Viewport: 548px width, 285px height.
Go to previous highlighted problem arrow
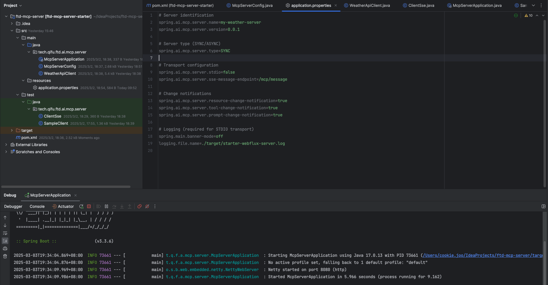[x=537, y=15]
